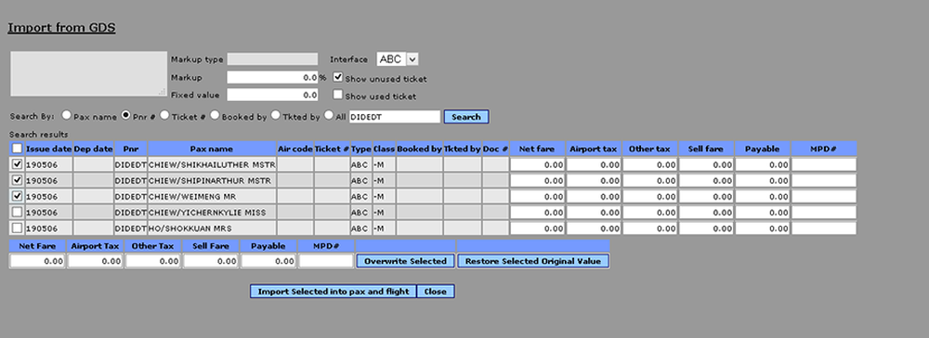Viewport: 929px width, 338px height.
Task: Select Ticket # search radio button
Action: click(x=164, y=115)
